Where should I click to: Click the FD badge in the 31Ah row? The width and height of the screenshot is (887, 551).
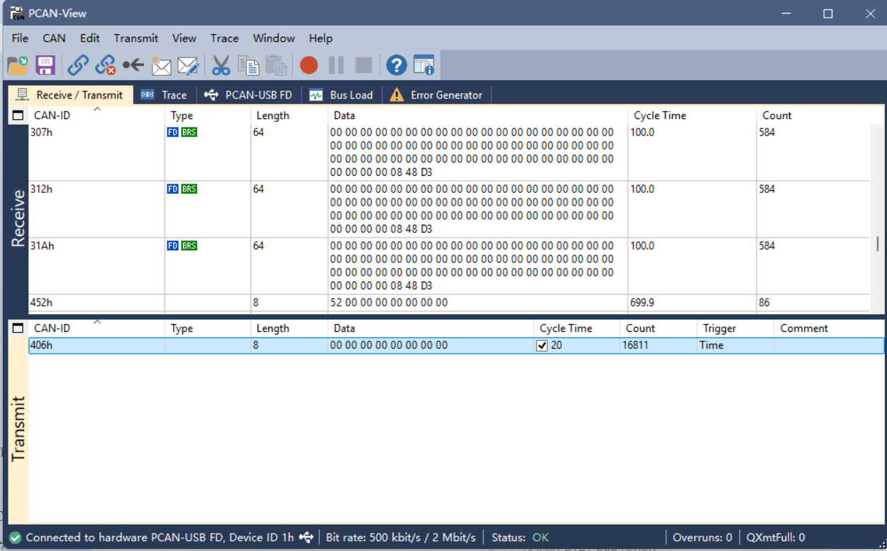[172, 246]
